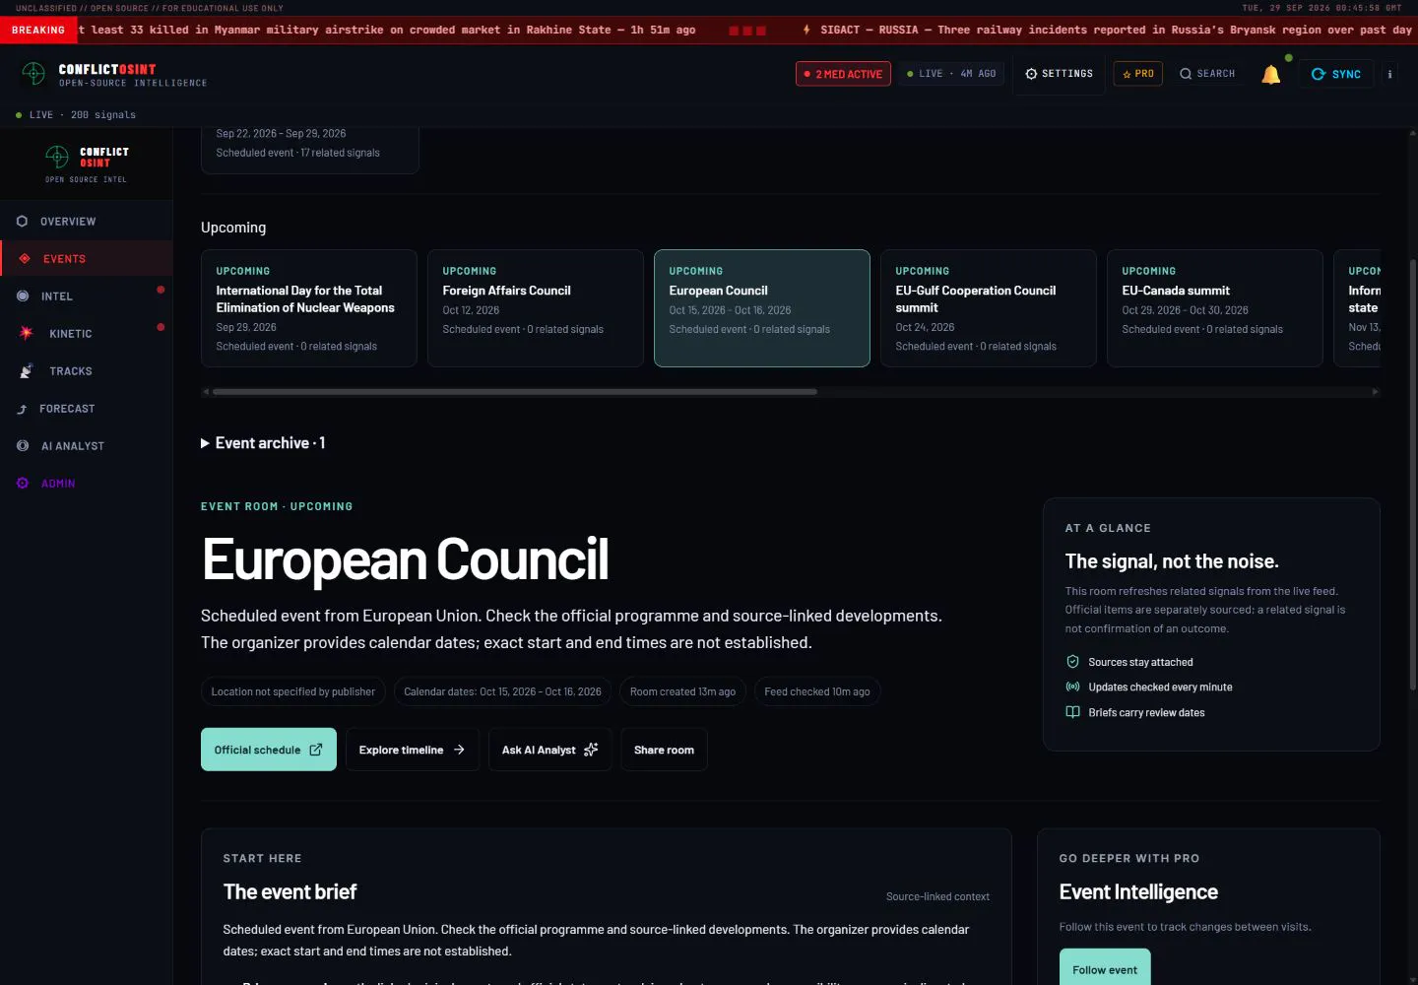The image size is (1418, 985).
Task: Open Settings from the top bar
Action: point(1059,74)
